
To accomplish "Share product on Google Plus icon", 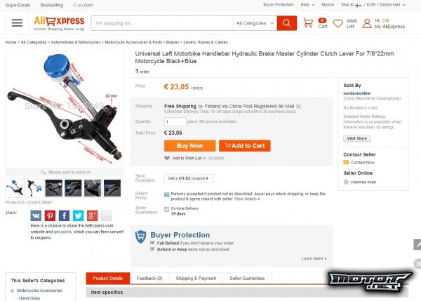I will (x=93, y=215).
